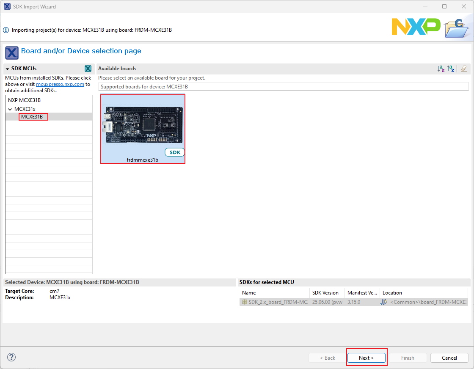Collapse the SDK MCUs section triangle
This screenshot has width=474, height=369.
[x=8, y=69]
